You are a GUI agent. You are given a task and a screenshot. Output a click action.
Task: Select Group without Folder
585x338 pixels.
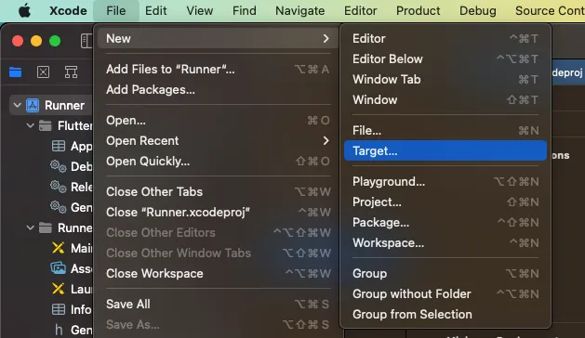(x=445, y=294)
